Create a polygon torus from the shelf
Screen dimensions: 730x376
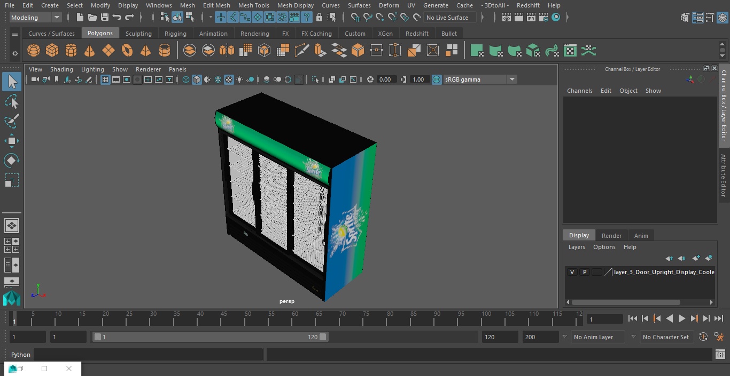point(127,51)
